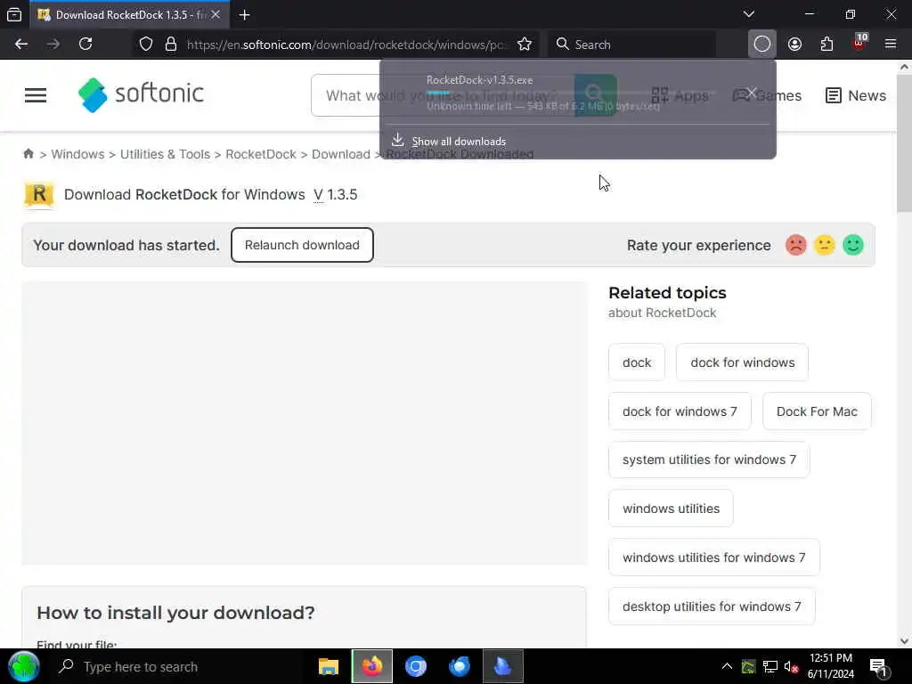
Task: Go back to the previous page
Action: [x=21, y=45]
